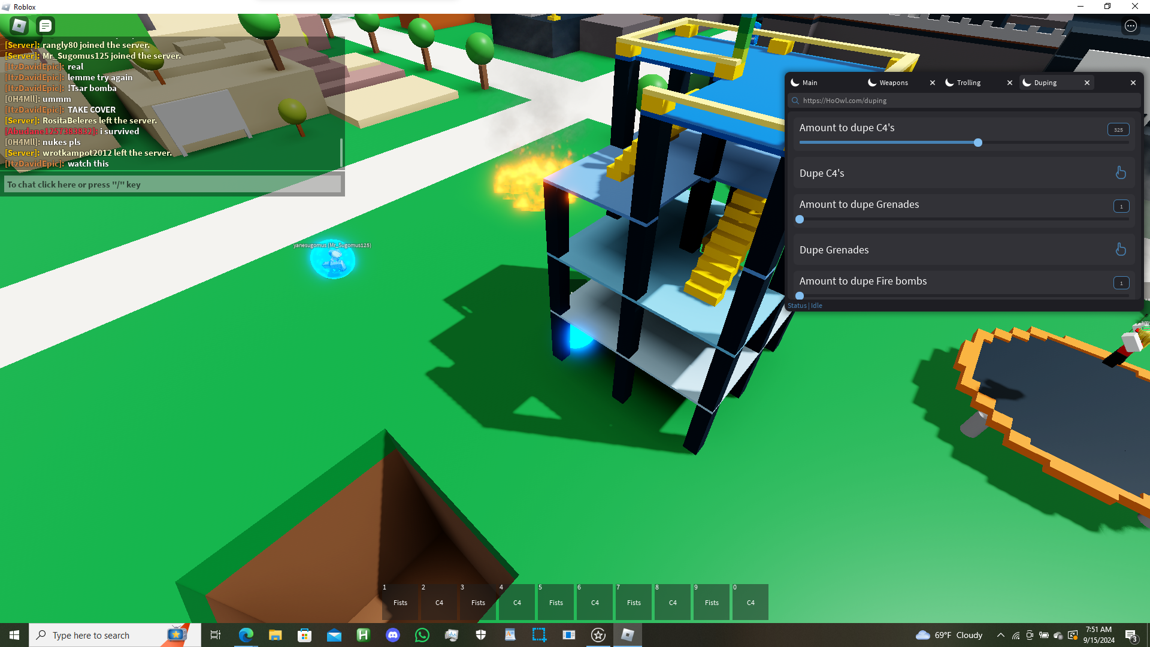Open WhatsApp from the taskbar

pyautogui.click(x=422, y=635)
